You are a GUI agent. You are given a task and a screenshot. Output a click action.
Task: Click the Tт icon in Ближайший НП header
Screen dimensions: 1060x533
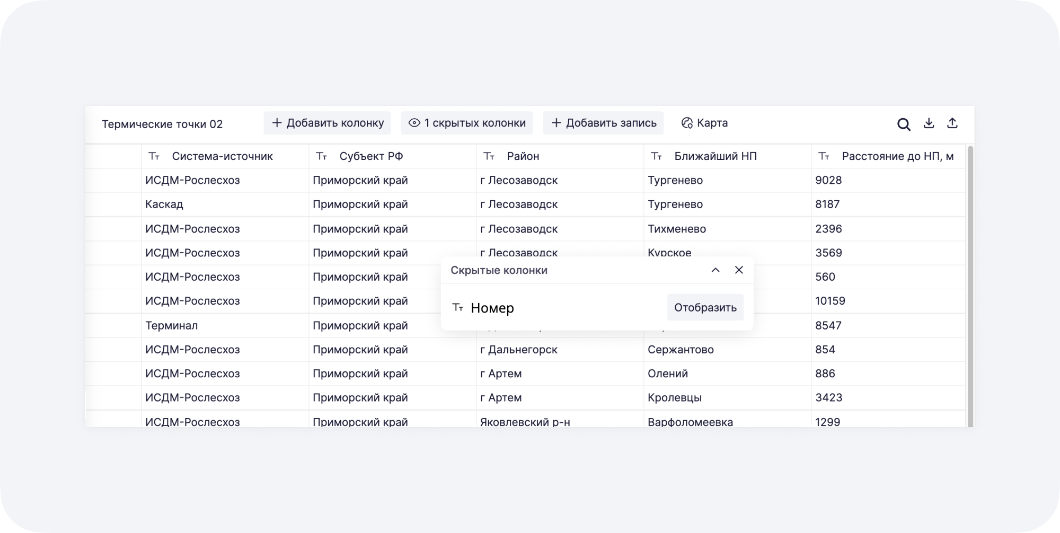click(x=657, y=156)
